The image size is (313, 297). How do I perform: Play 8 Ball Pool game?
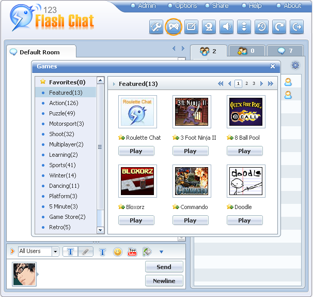(245, 151)
